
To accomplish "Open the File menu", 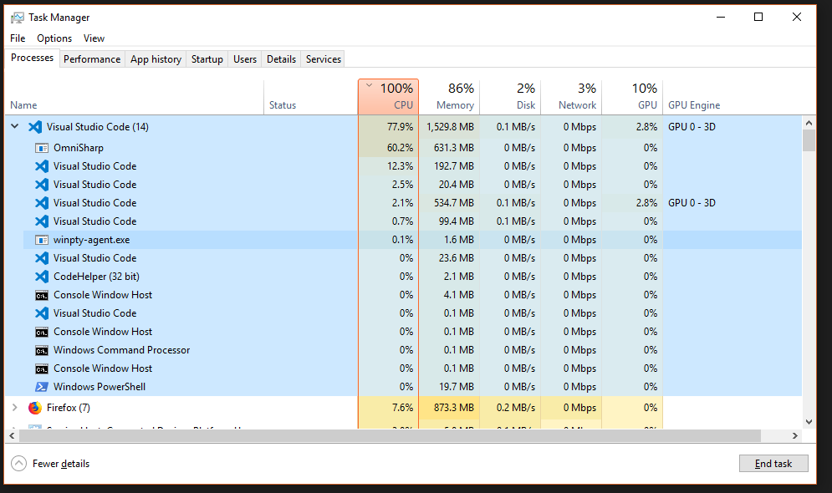I will 18,38.
